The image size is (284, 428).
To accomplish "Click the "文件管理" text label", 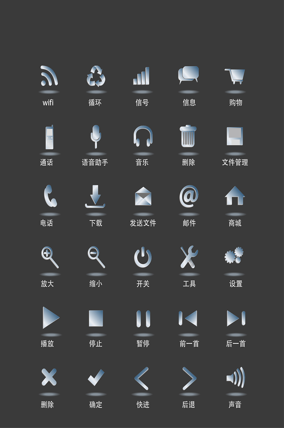I will coord(235,162).
